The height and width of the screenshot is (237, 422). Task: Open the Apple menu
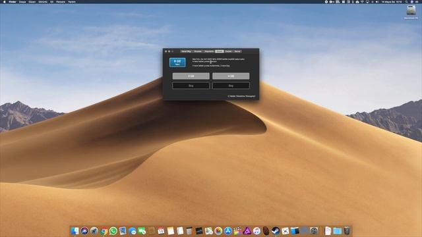[x=5, y=2]
